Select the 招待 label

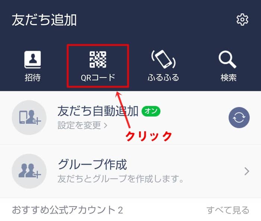click(x=33, y=78)
